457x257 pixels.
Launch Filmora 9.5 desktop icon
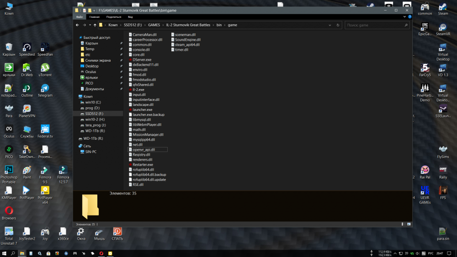tap(45, 175)
